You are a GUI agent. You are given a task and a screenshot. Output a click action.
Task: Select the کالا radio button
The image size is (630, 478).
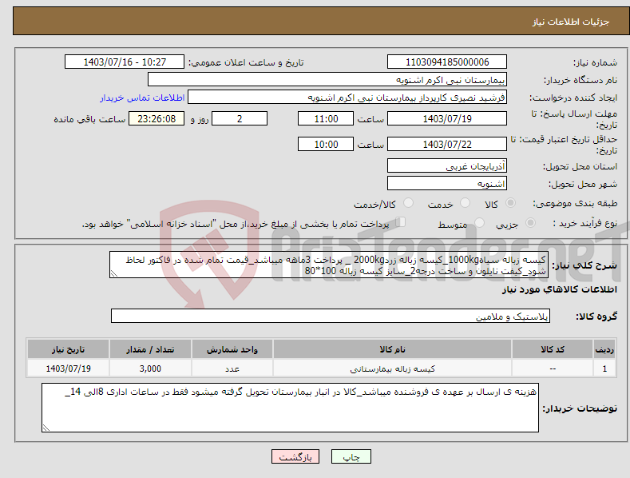(510, 203)
